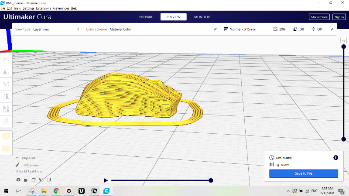Select UM3_mouse in the object list
Screen dimensions: 349x196
pyautogui.click(x=31, y=165)
